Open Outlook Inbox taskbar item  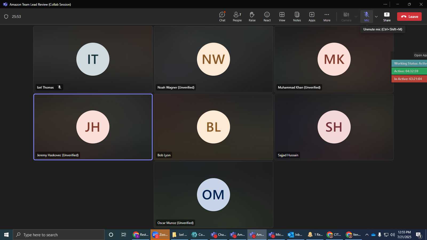pos(295,235)
